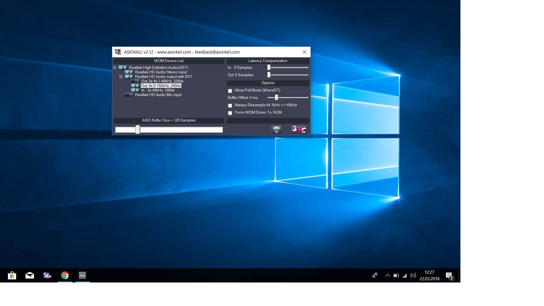Click the parachute load default settings button
The width and height of the screenshot is (544, 306).
[x=276, y=129]
